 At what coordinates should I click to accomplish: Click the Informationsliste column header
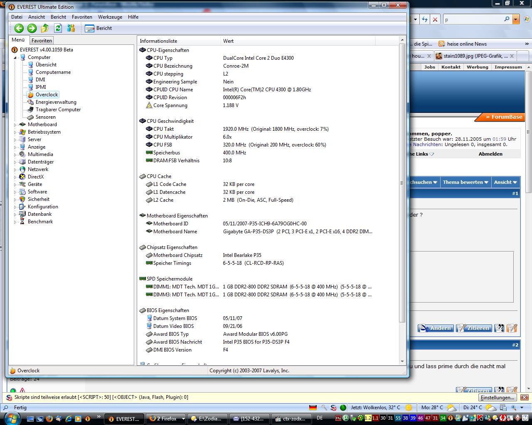(x=179, y=41)
